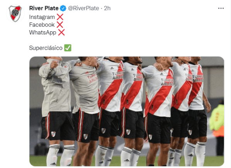Screen dimensions: 231x168
Task: Click Turkish Airlines sponsor on grey jacket
Action: (93, 78)
